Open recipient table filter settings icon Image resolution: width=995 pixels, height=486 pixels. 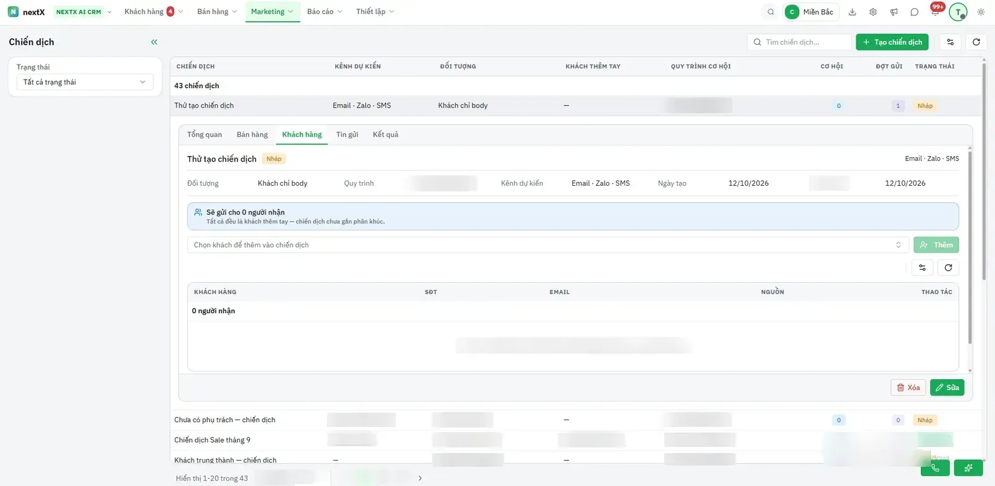click(922, 268)
